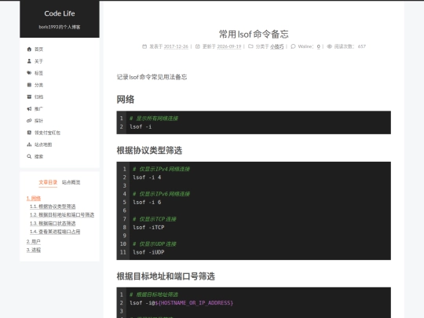Click the comment 仅显示IPv4 网络连接
Viewport: 424px width, 318px height.
161,169
